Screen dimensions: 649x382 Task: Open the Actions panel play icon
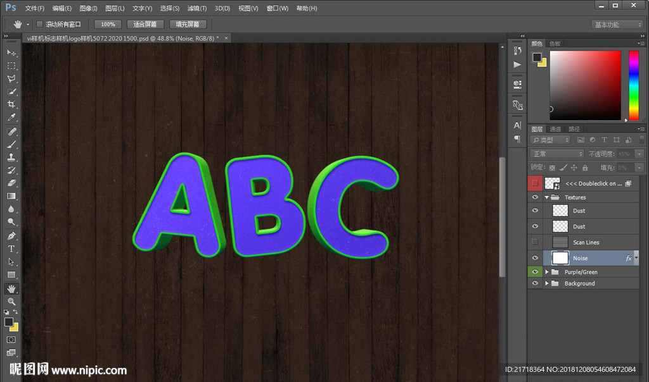coord(517,65)
